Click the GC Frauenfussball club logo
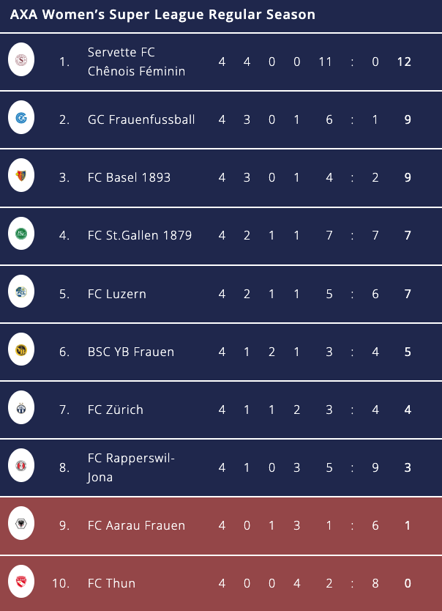The height and width of the screenshot is (611, 442). pyautogui.click(x=21, y=119)
